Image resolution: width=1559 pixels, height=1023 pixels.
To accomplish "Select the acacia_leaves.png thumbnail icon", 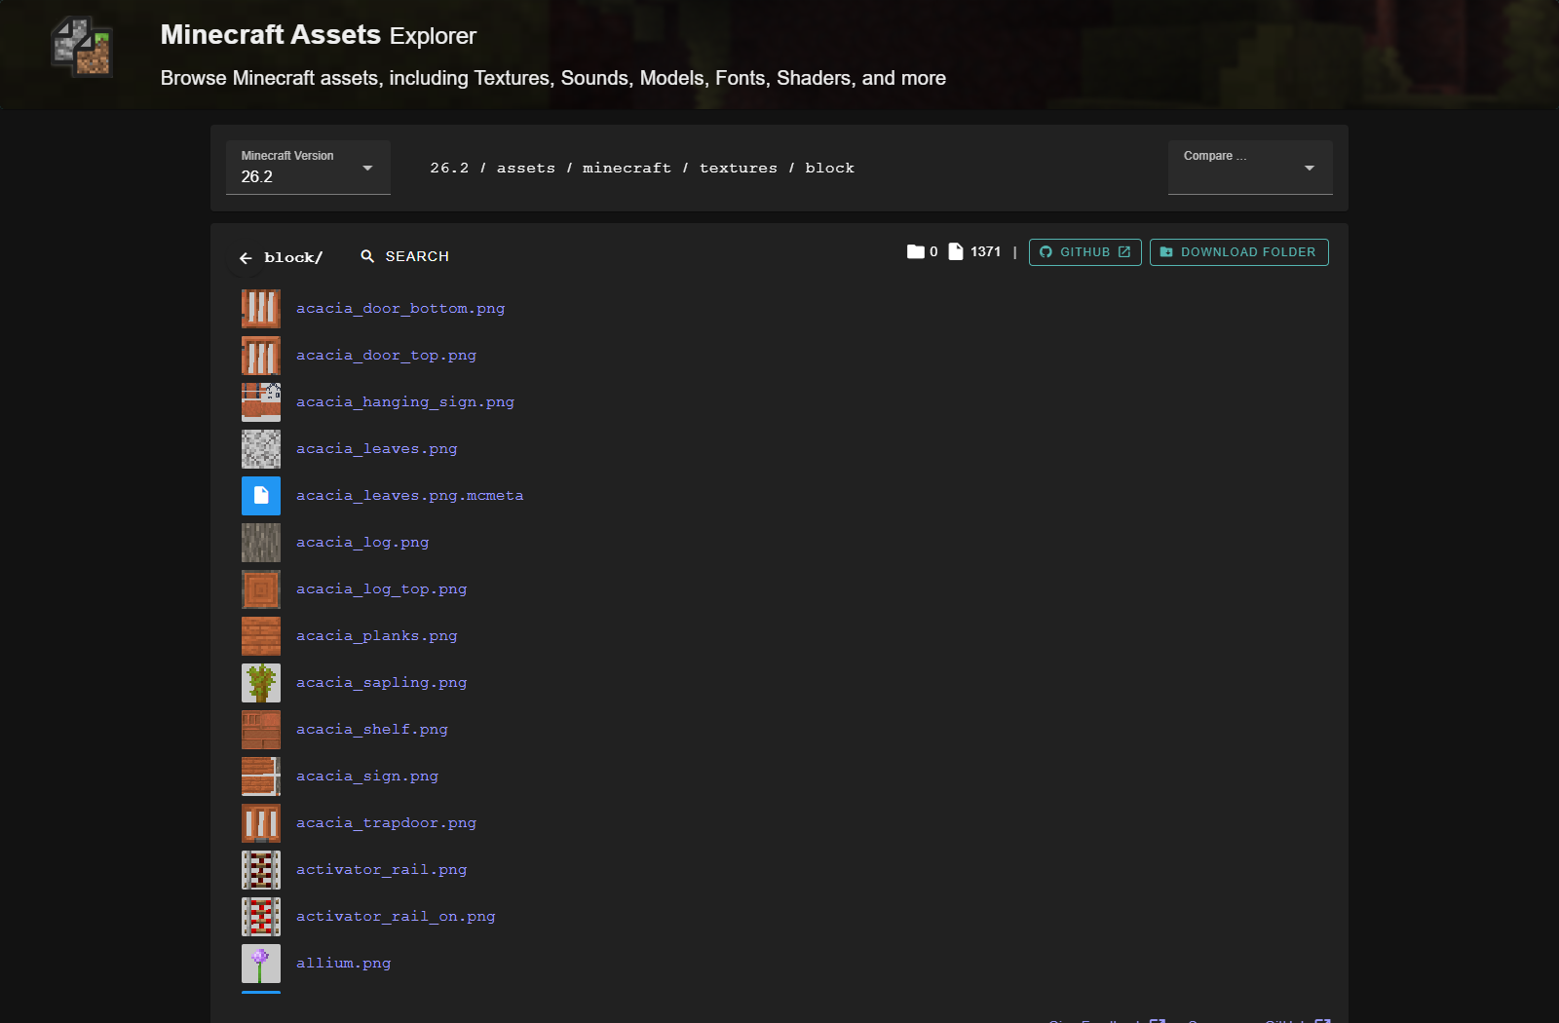I will (x=261, y=449).
